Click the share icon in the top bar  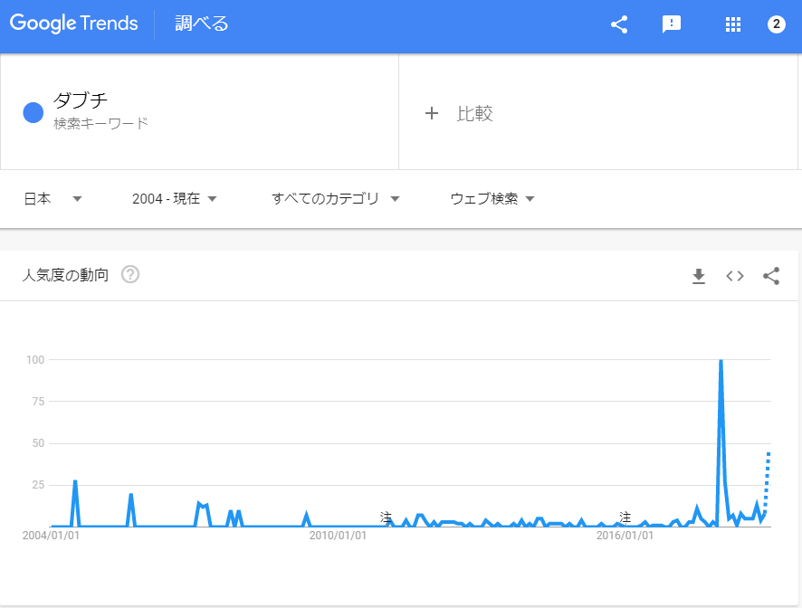pos(619,24)
